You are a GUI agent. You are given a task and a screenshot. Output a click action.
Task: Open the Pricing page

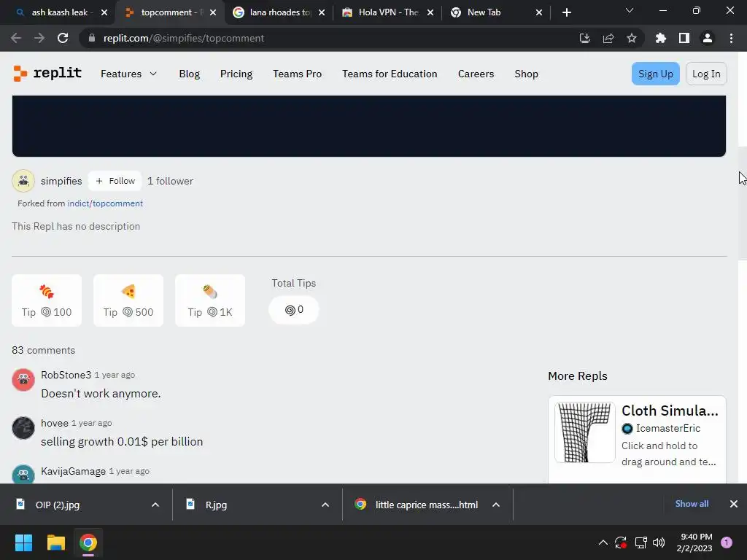[x=236, y=74]
